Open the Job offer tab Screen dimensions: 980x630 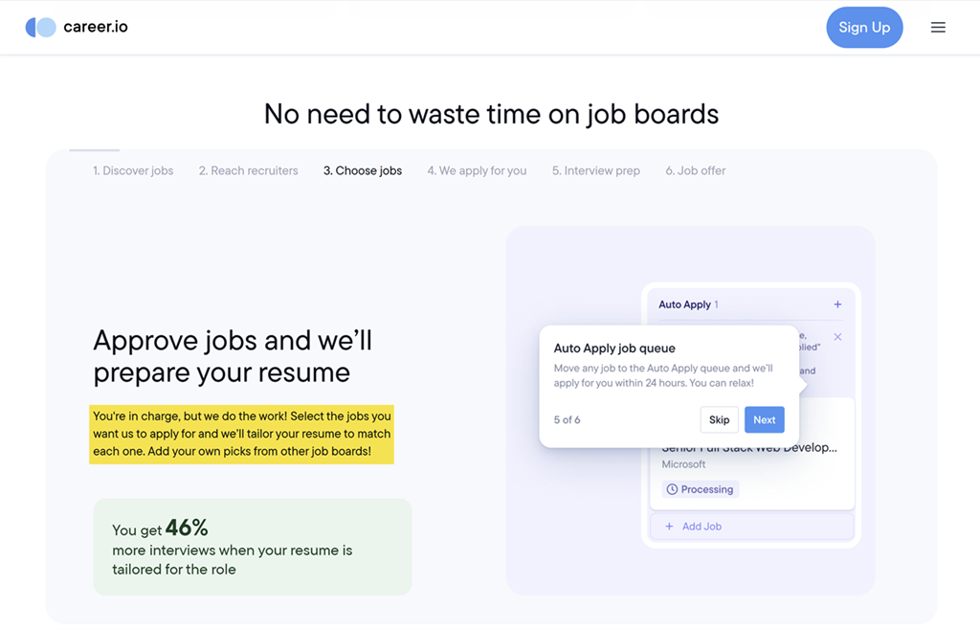(x=696, y=170)
